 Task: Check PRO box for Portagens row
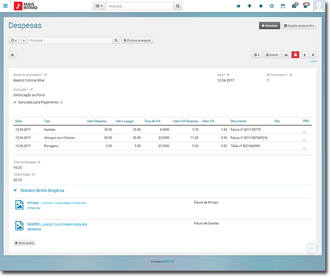(x=305, y=148)
